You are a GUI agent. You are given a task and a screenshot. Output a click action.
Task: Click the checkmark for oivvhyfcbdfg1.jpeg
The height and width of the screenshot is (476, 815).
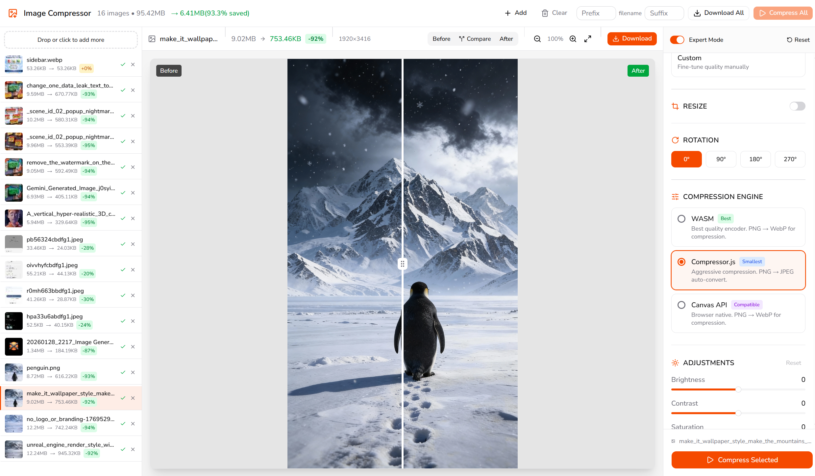coord(123,270)
